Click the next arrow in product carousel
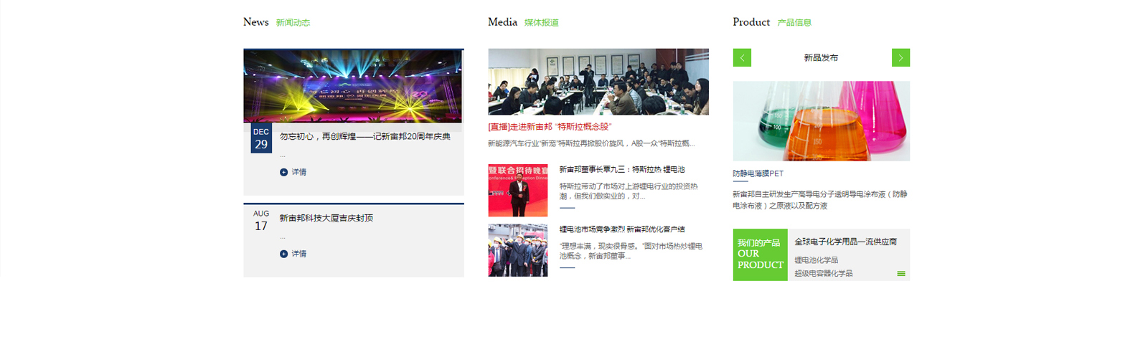This screenshot has height=362, width=1148. click(900, 57)
